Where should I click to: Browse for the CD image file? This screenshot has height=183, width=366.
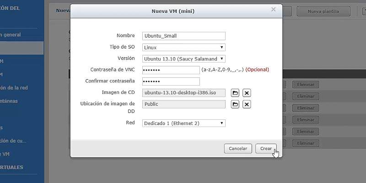pos(235,93)
